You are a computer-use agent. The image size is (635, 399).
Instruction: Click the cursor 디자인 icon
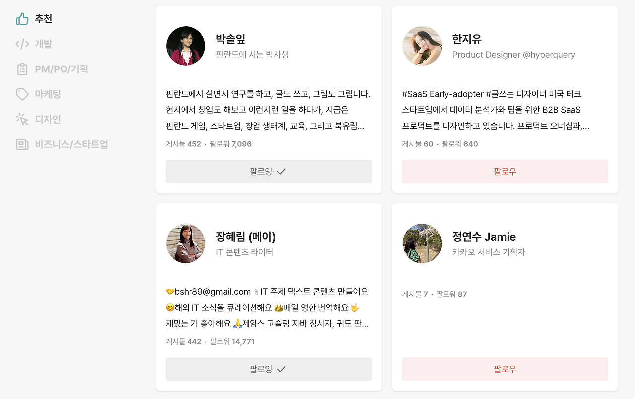(x=22, y=119)
